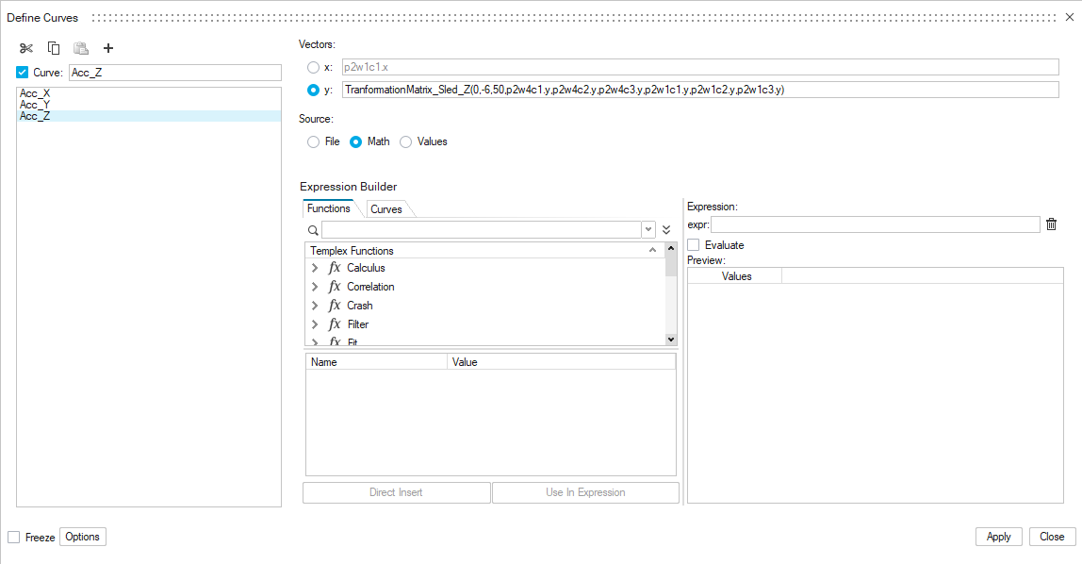The image size is (1082, 564).
Task: Open the Options button
Action: [83, 537]
